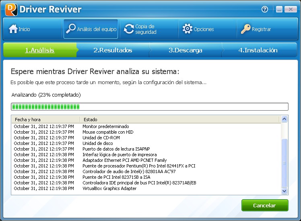Click the log scrollbar up arrow
The image size is (301, 221).
click(284, 119)
